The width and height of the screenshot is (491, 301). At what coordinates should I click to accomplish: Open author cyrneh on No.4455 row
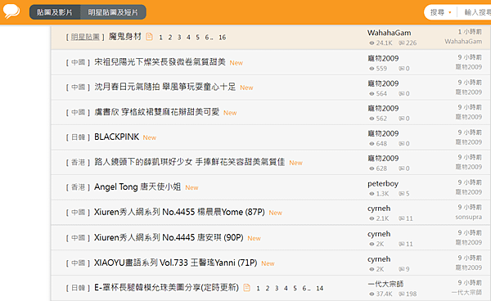tap(379, 209)
